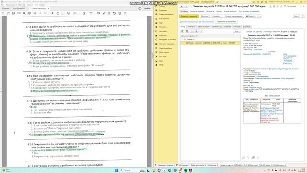Go back using the 1C left arrow button
307x173 pixels.
pos(182,6)
